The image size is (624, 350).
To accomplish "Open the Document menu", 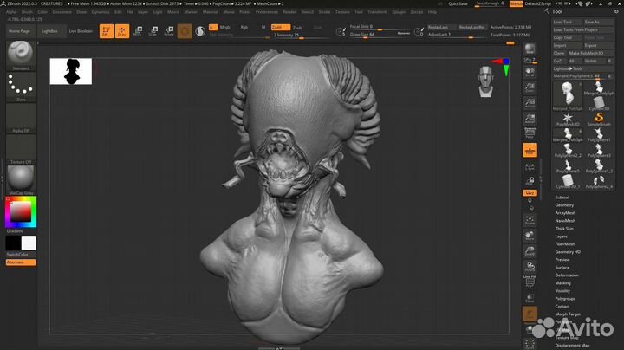I will click(x=62, y=12).
